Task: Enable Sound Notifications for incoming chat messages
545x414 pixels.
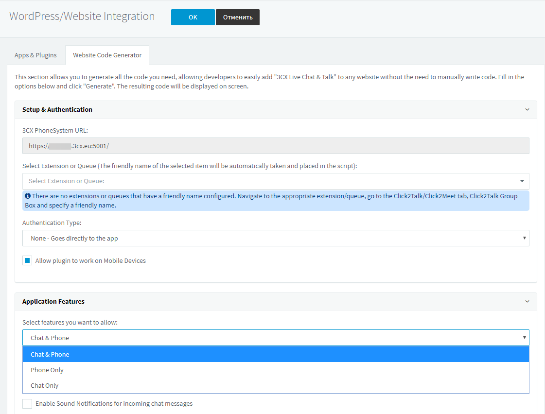Action: tap(27, 404)
